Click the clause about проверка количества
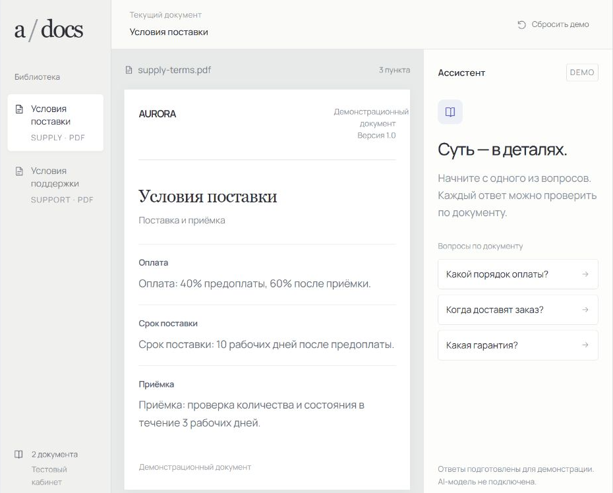 pyautogui.click(x=251, y=414)
